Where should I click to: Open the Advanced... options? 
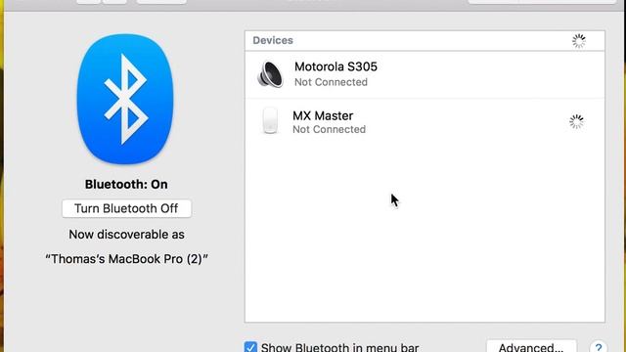tap(531, 346)
